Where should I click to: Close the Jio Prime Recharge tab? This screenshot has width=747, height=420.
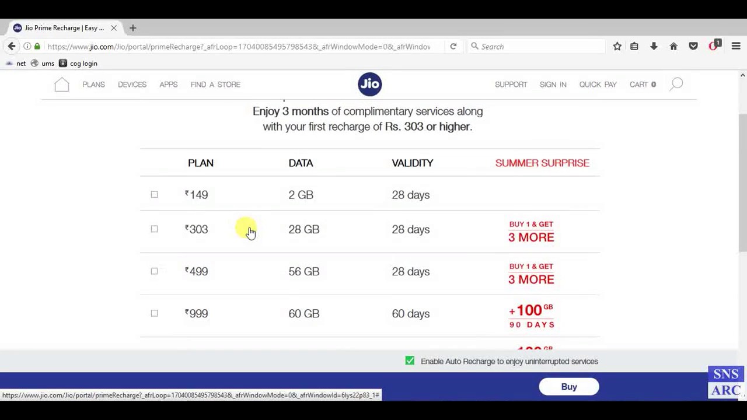coord(114,27)
